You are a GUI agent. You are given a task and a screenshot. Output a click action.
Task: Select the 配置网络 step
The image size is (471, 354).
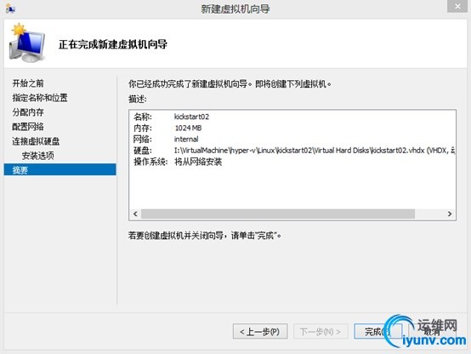28,127
